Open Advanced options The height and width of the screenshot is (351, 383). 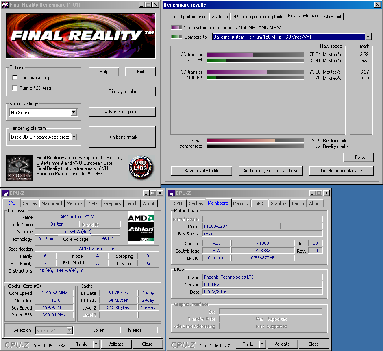122,112
